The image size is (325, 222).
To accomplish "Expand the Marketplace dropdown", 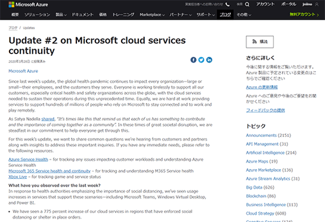I will click(x=152, y=15).
